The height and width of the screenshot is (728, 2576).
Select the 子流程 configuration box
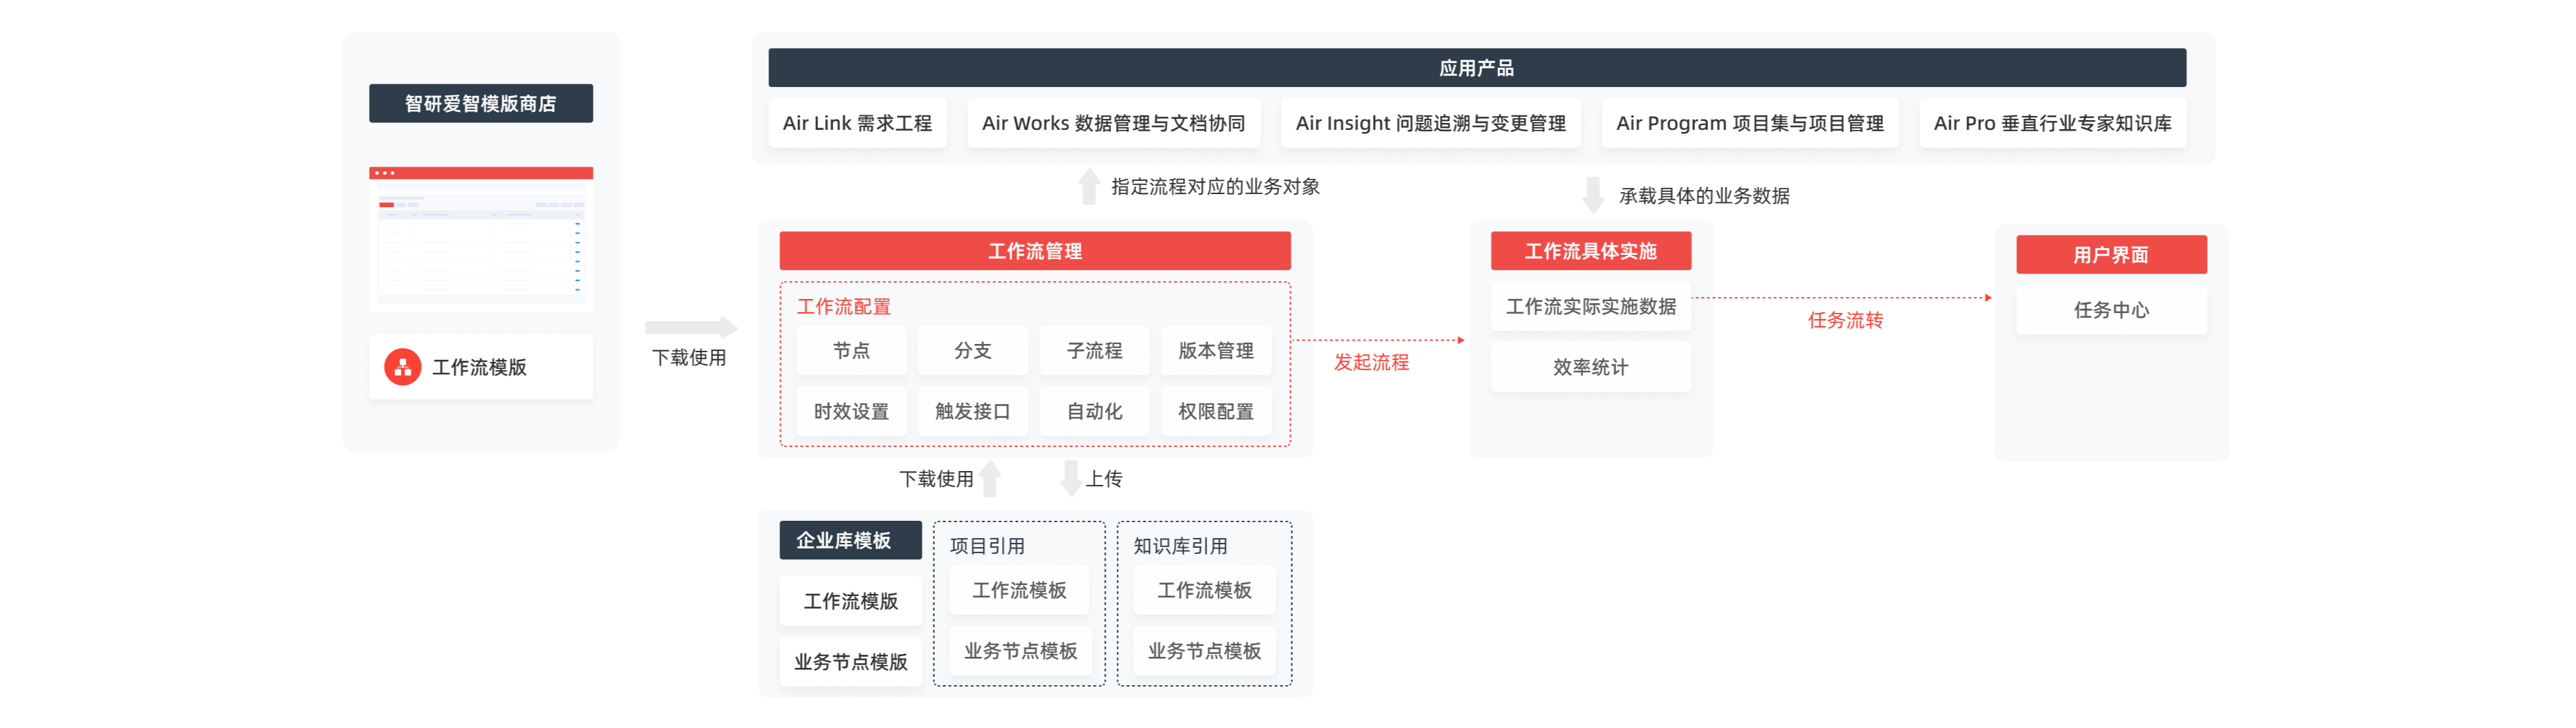(1094, 350)
